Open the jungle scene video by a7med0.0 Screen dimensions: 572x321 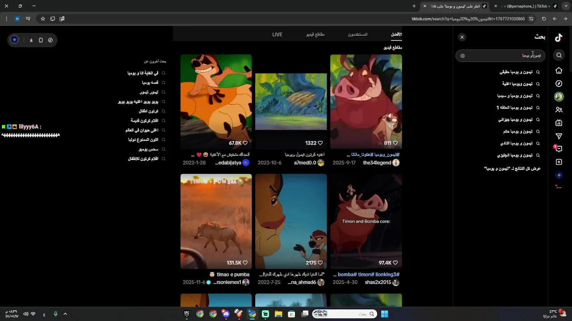click(291, 102)
